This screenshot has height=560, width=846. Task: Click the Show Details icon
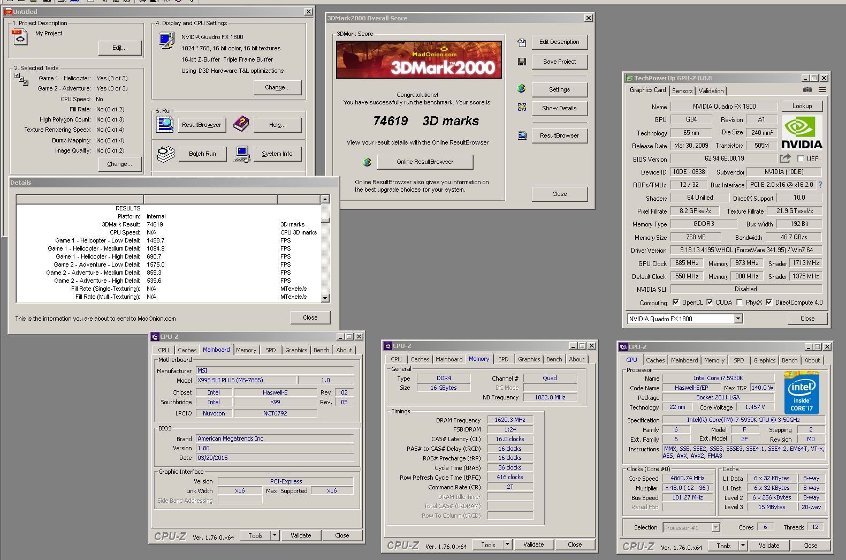tap(522, 107)
